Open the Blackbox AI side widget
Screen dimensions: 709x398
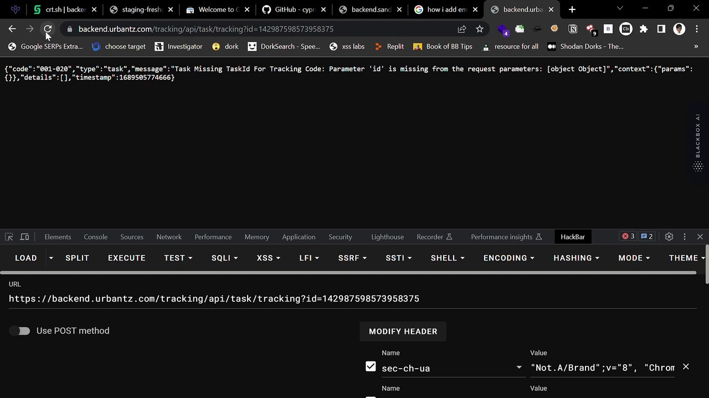click(x=698, y=142)
